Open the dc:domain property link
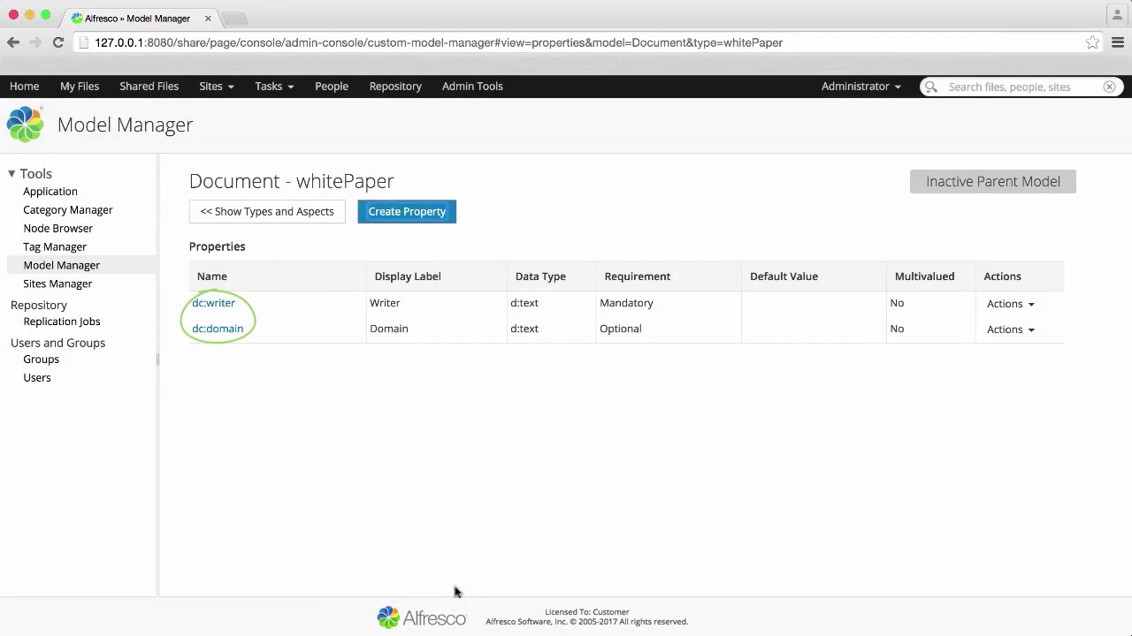Viewport: 1132px width, 636px height. tap(218, 329)
